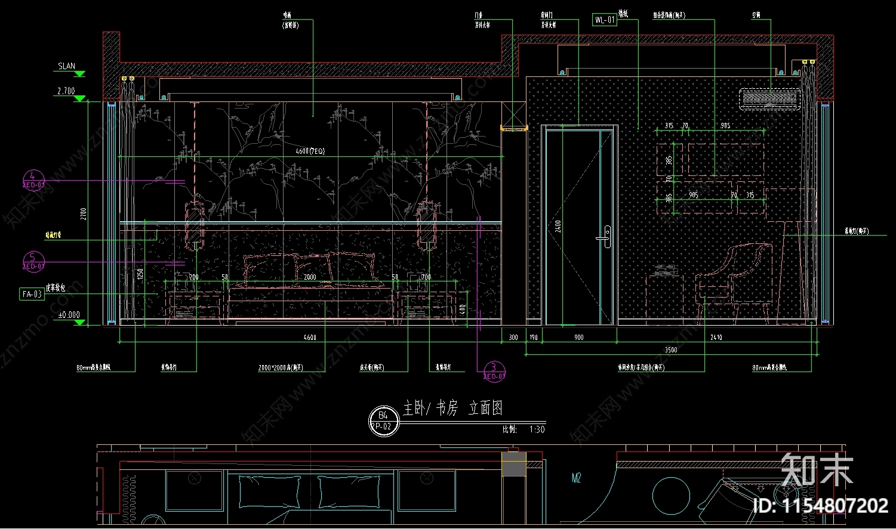The height and width of the screenshot is (529, 896).
Task: Select the 房间门 room door annotation
Action: (547, 16)
